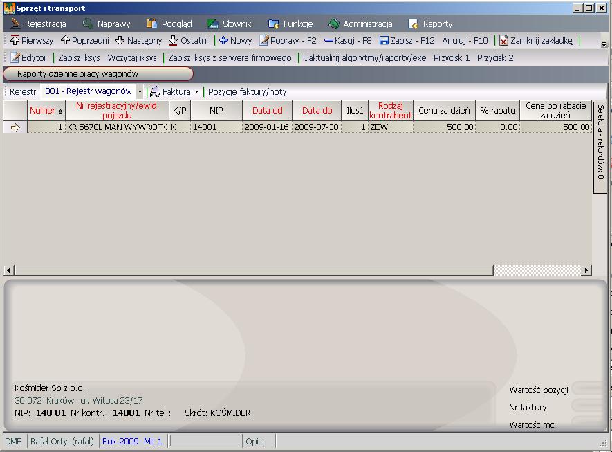
Task: Click the Ilość column header
Action: [355, 111]
